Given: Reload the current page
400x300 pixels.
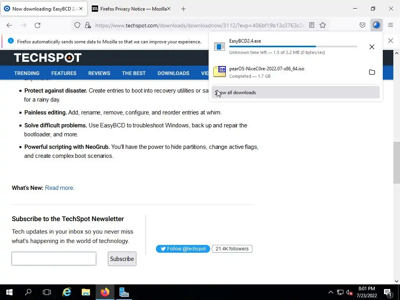Looking at the screenshot, I should tap(37, 25).
